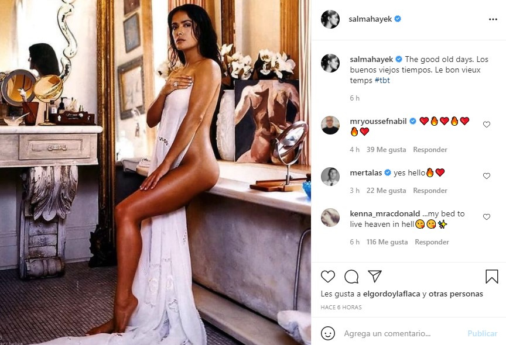The height and width of the screenshot is (345, 506).
Task: Open the three-dot more options menu
Action: click(x=493, y=19)
